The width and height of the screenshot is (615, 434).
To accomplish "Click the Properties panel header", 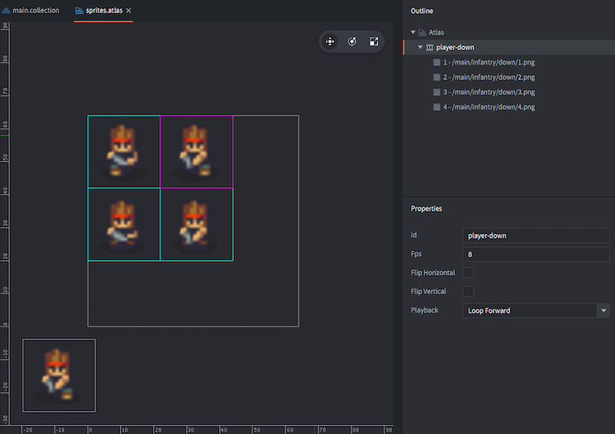I will tap(427, 209).
